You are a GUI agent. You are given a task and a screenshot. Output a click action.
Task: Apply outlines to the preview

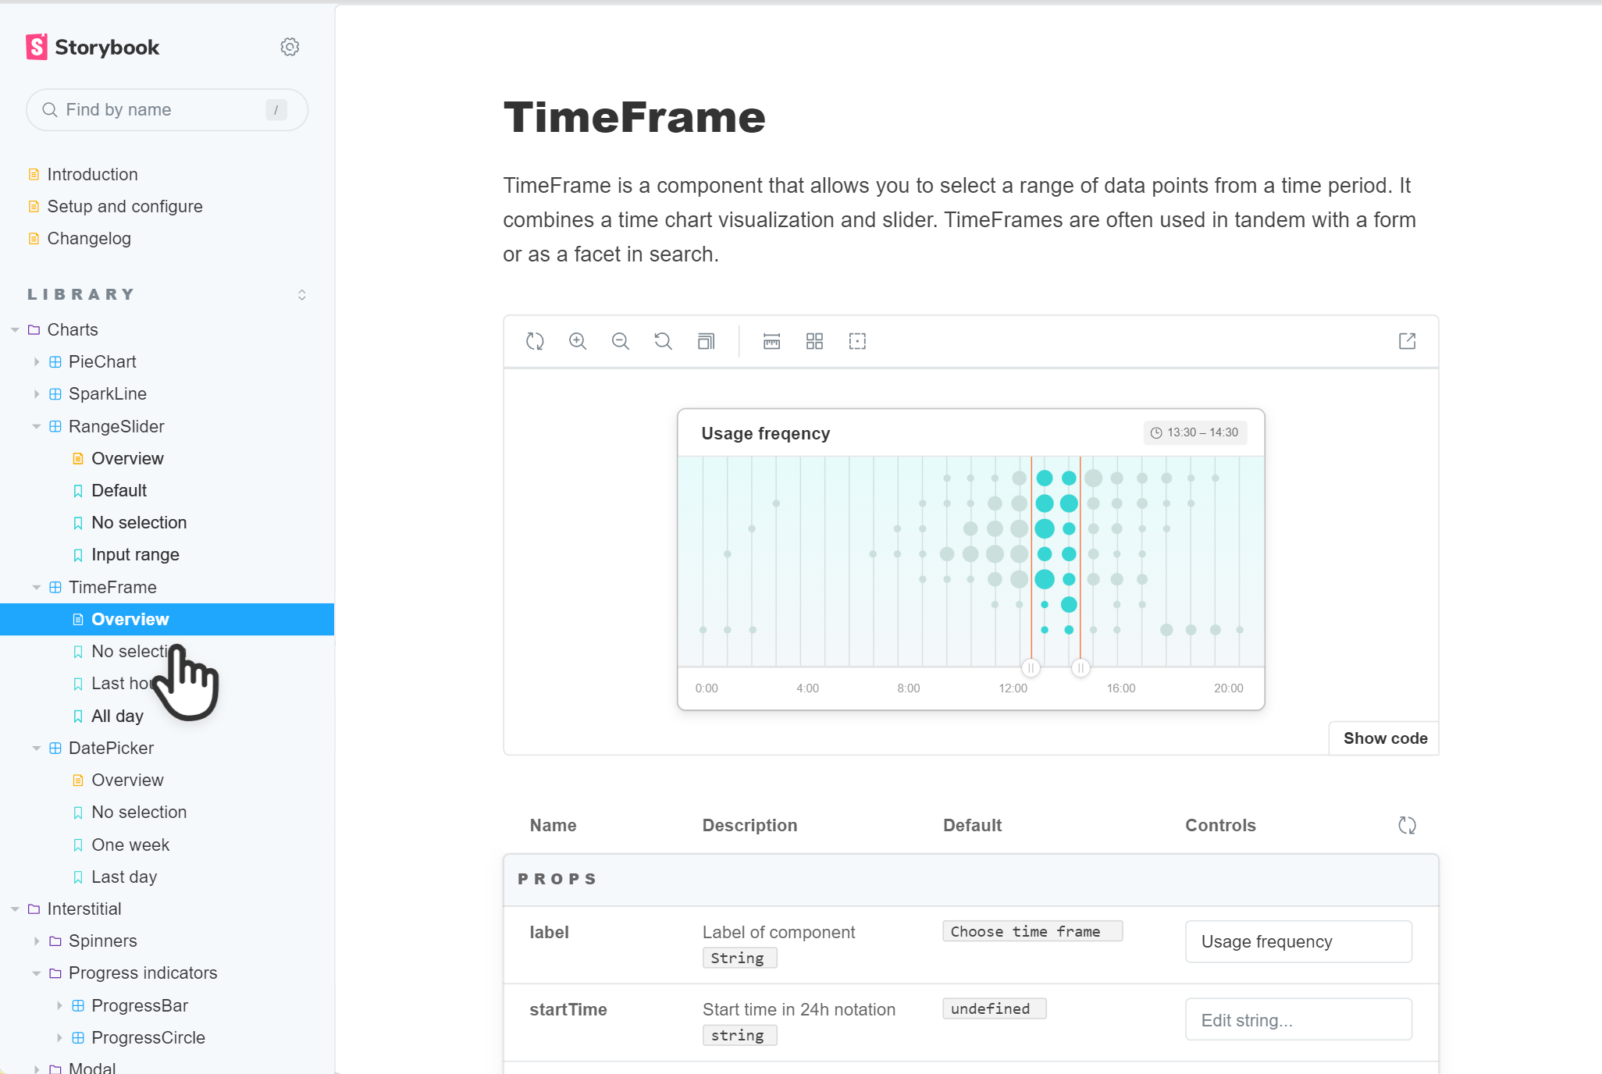pyautogui.click(x=857, y=341)
